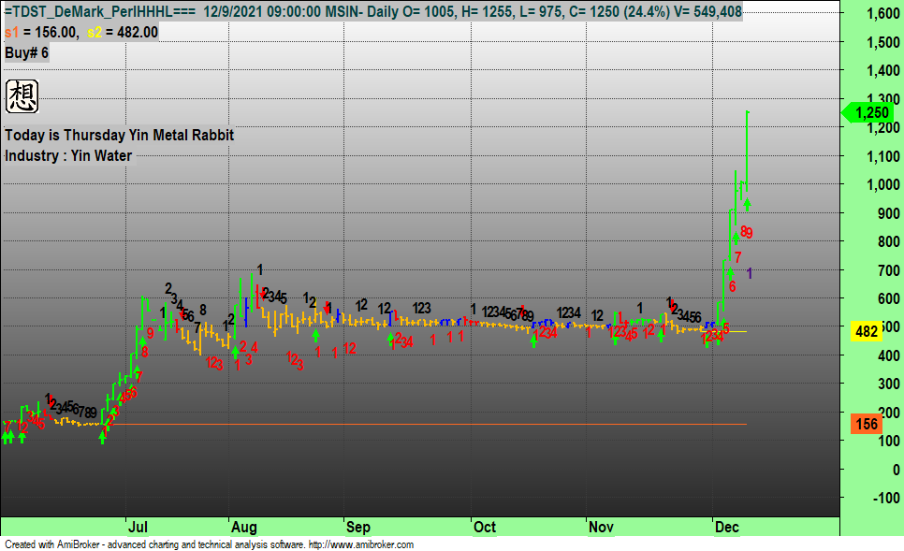Viewport: 904px width, 551px height.
Task: Click the Oct label on time axis
Action: (485, 527)
